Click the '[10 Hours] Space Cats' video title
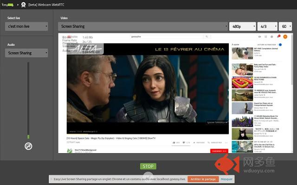 [x=111, y=138]
